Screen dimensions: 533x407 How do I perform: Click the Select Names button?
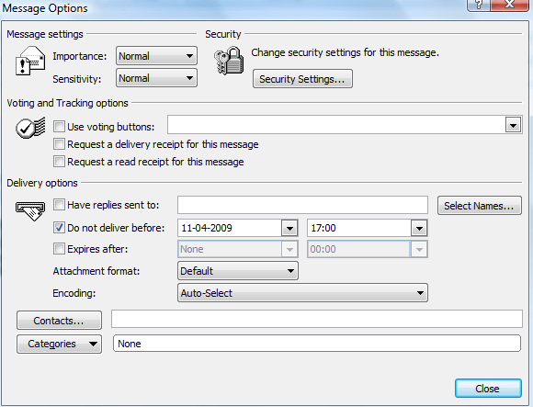[x=480, y=206]
